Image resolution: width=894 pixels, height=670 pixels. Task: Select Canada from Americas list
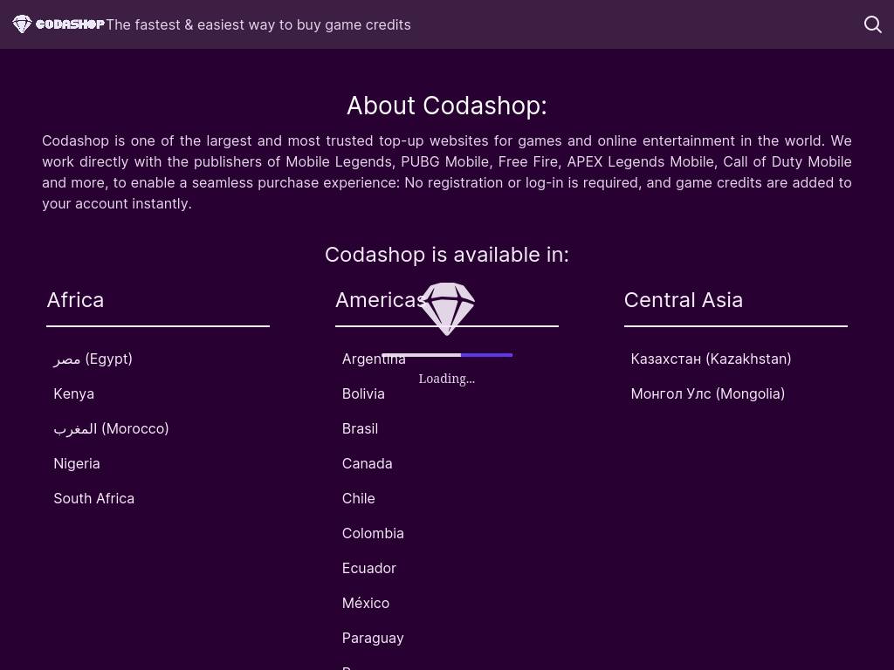coord(368,464)
